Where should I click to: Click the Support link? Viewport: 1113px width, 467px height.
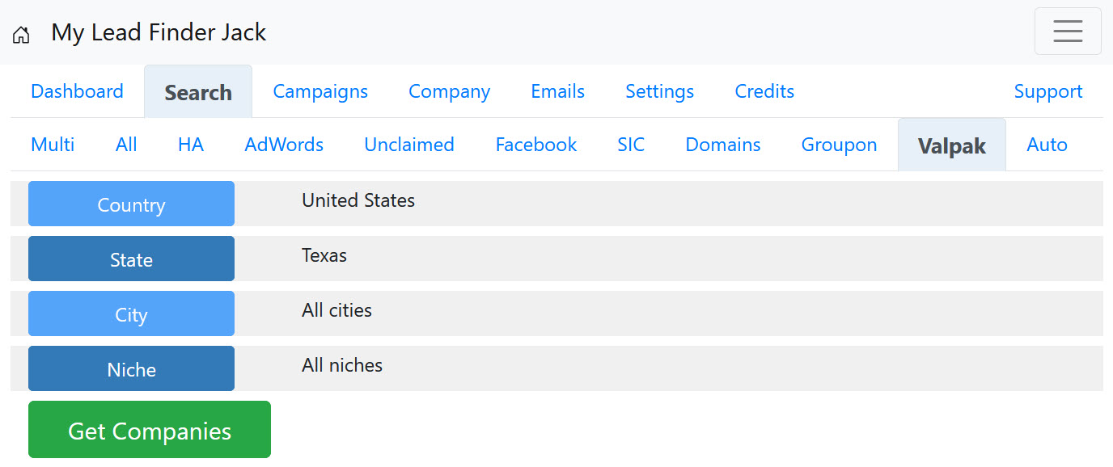(1047, 92)
